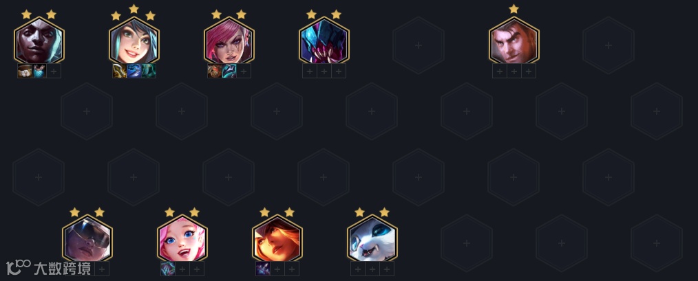Select the one-star brown-haired male champion
This screenshot has width=698, height=281.
514,41
